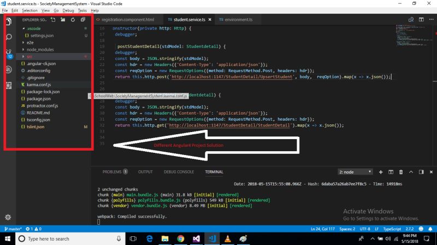
Task: Open the Edit menu
Action: 15,10
